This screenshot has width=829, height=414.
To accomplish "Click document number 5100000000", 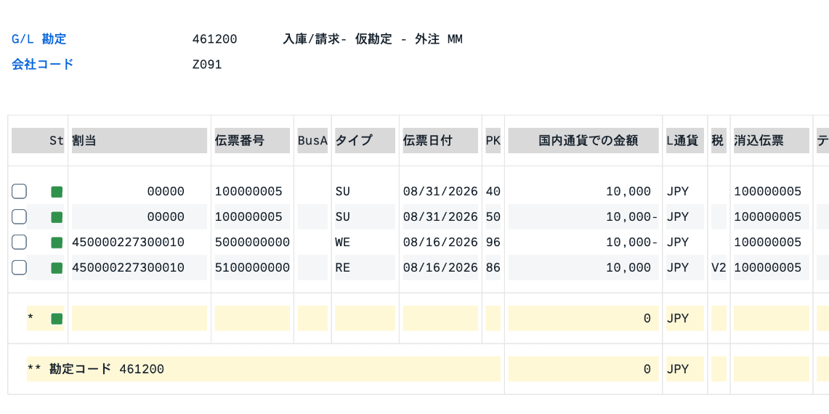I will 252,267.
